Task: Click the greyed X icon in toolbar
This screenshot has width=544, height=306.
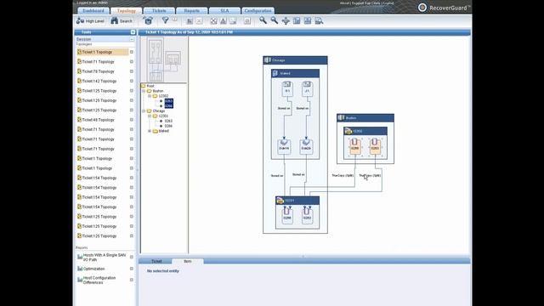Action: point(199,20)
